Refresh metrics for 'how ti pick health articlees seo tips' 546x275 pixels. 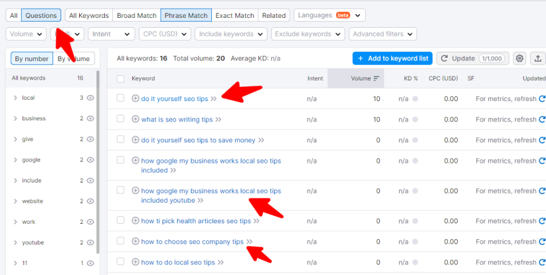click(542, 221)
